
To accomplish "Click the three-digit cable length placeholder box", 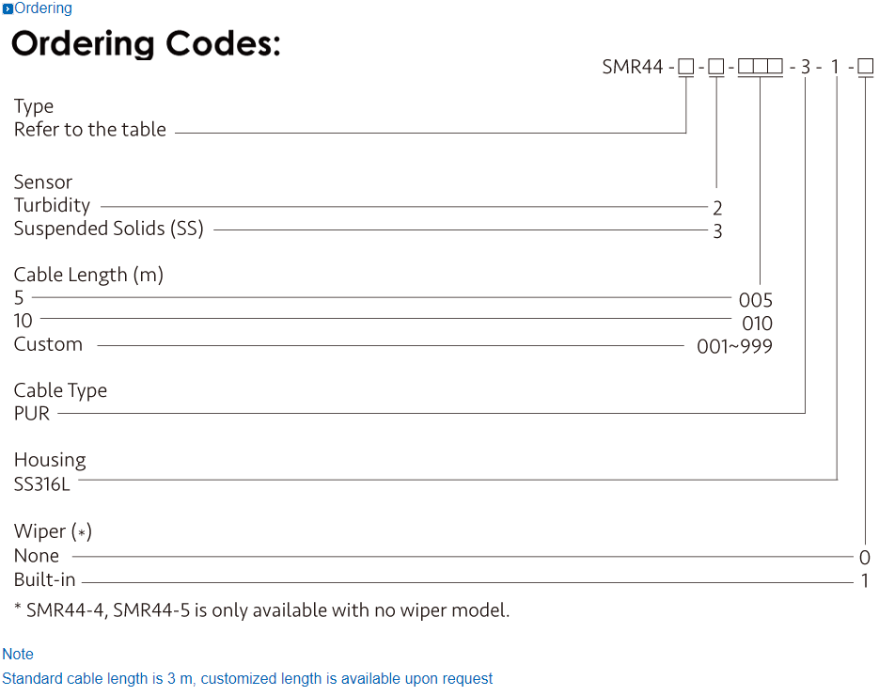I will (x=760, y=67).
